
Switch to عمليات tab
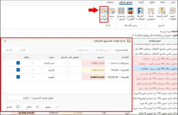110,2
